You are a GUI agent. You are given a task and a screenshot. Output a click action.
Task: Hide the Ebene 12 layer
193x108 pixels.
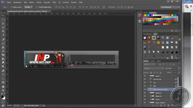pos(145,93)
